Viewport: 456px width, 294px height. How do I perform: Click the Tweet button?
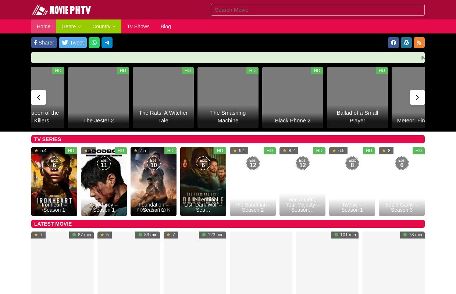(x=72, y=43)
